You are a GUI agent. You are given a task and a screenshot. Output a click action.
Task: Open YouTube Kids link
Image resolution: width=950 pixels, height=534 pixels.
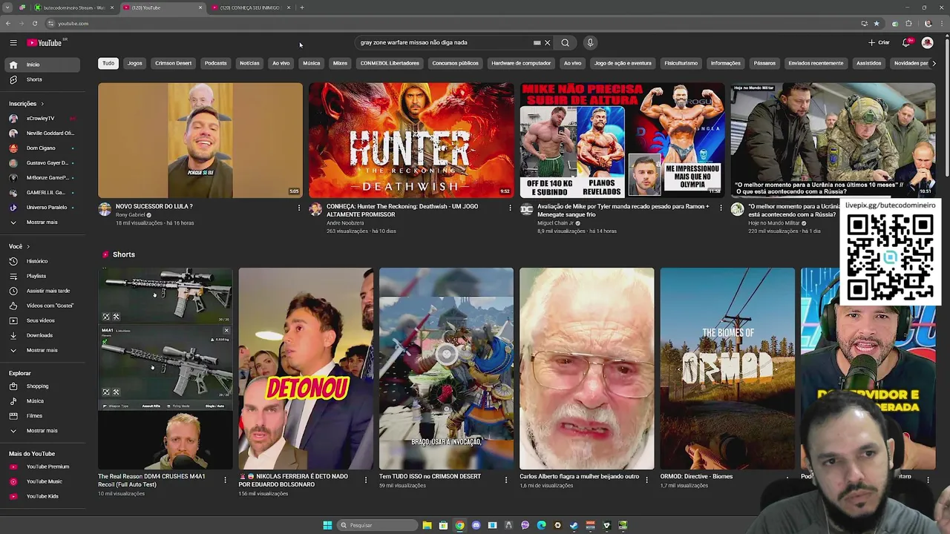[x=42, y=496]
